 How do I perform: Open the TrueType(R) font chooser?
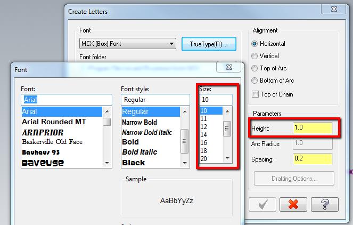click(x=209, y=44)
